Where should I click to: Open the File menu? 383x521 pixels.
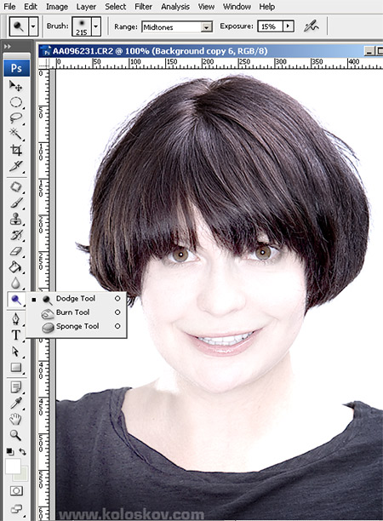[9, 6]
